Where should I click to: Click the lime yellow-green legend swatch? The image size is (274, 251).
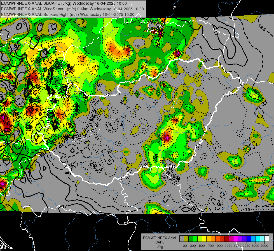point(200,238)
